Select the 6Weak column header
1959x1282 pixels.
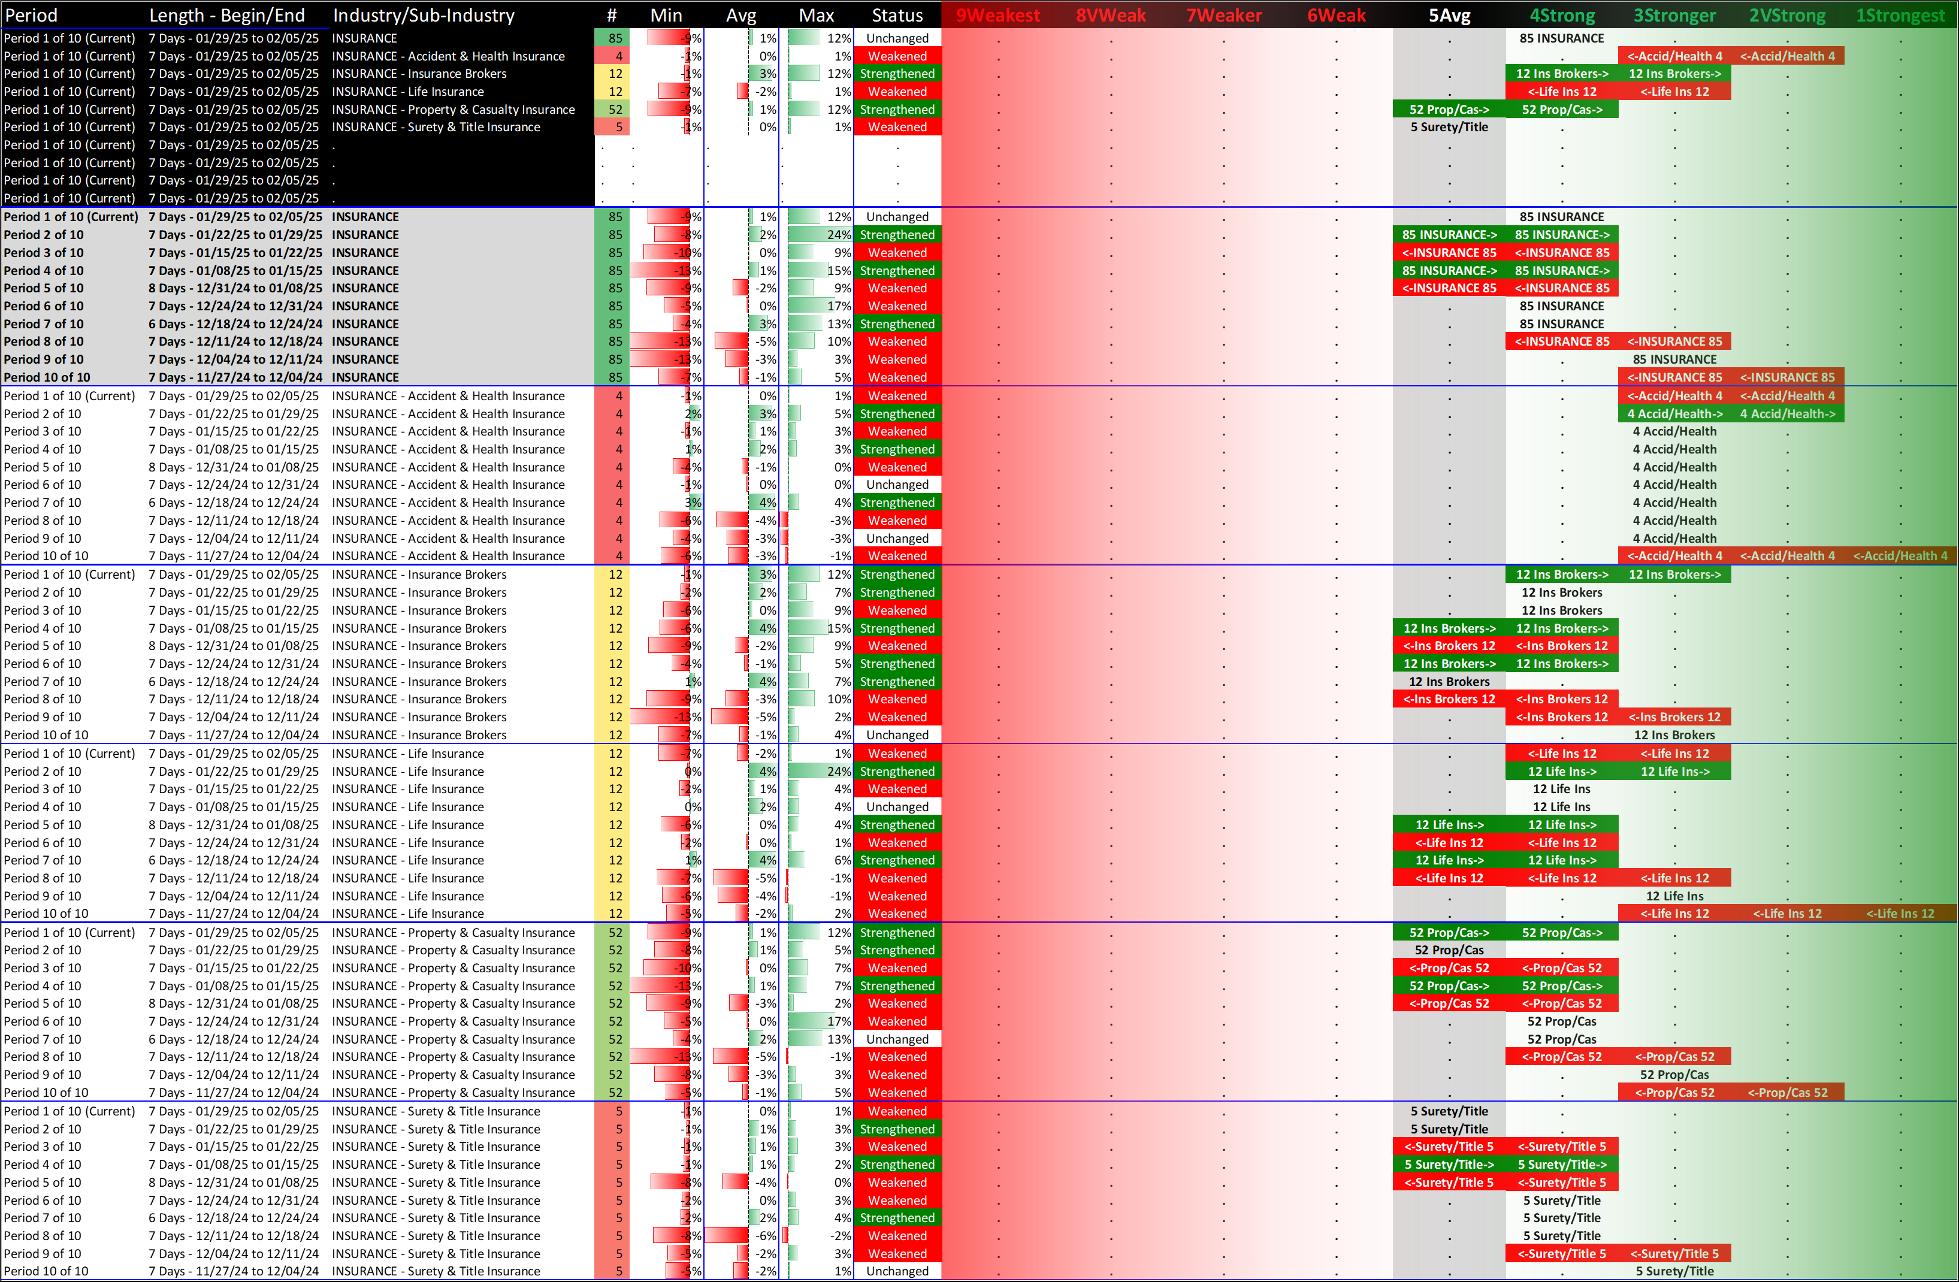1336,15
